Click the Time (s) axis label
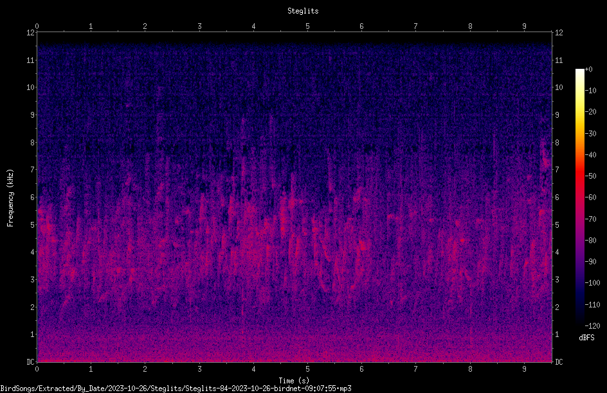 click(x=294, y=381)
